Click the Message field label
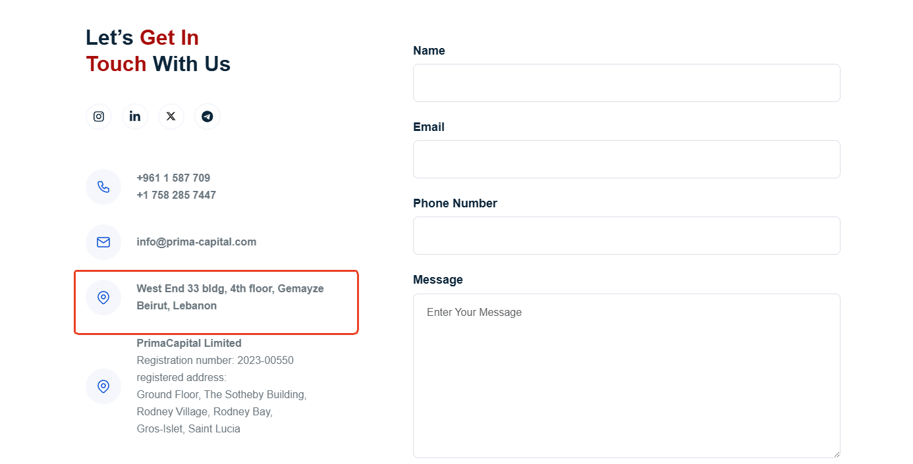The height and width of the screenshot is (464, 913). point(438,280)
